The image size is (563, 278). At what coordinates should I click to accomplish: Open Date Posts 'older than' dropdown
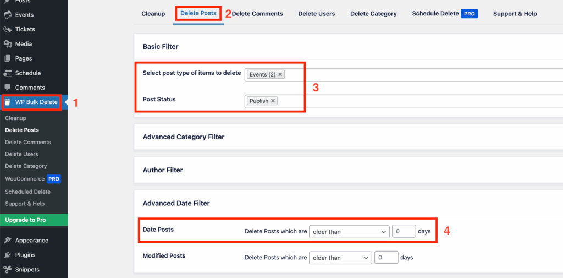point(349,232)
